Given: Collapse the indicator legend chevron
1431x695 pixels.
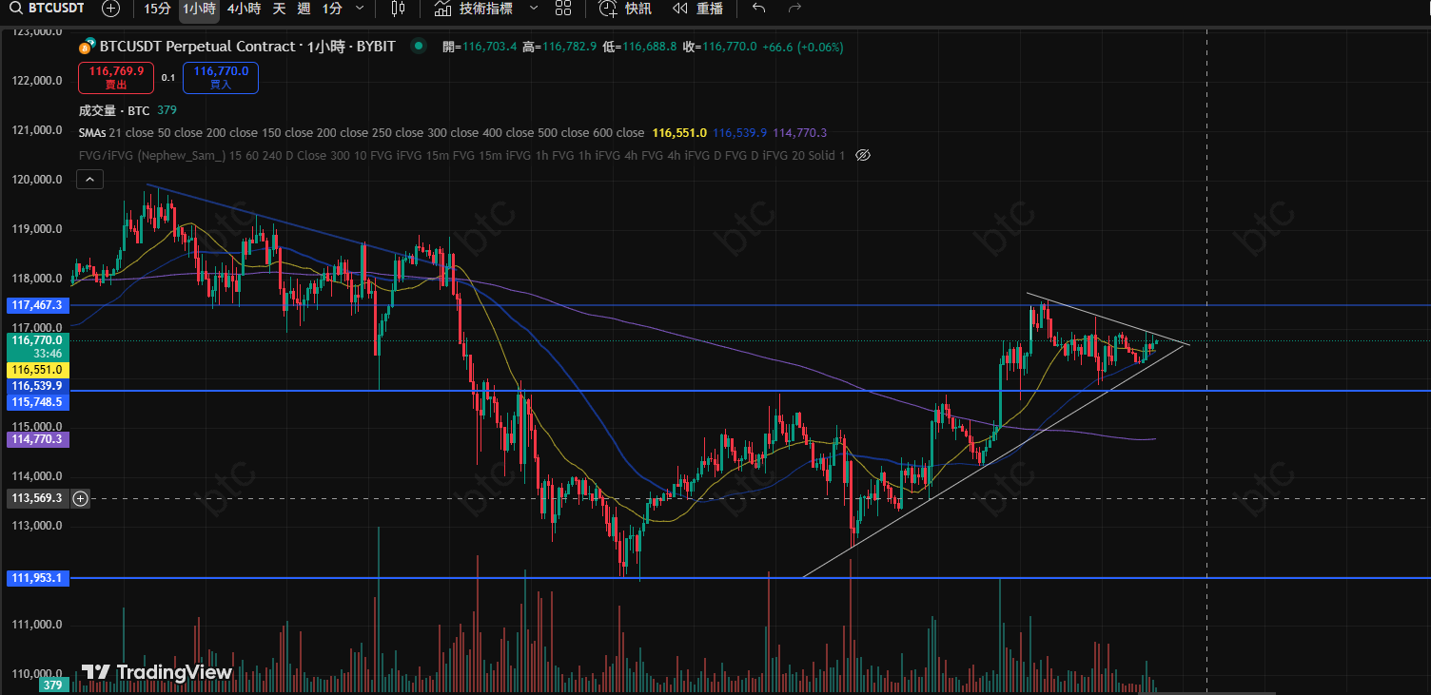Looking at the screenshot, I should coord(90,179).
